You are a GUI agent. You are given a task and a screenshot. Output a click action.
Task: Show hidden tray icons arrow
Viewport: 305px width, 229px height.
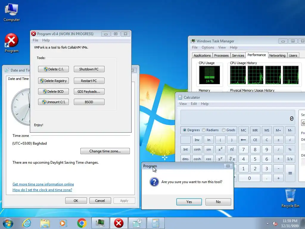point(268,223)
